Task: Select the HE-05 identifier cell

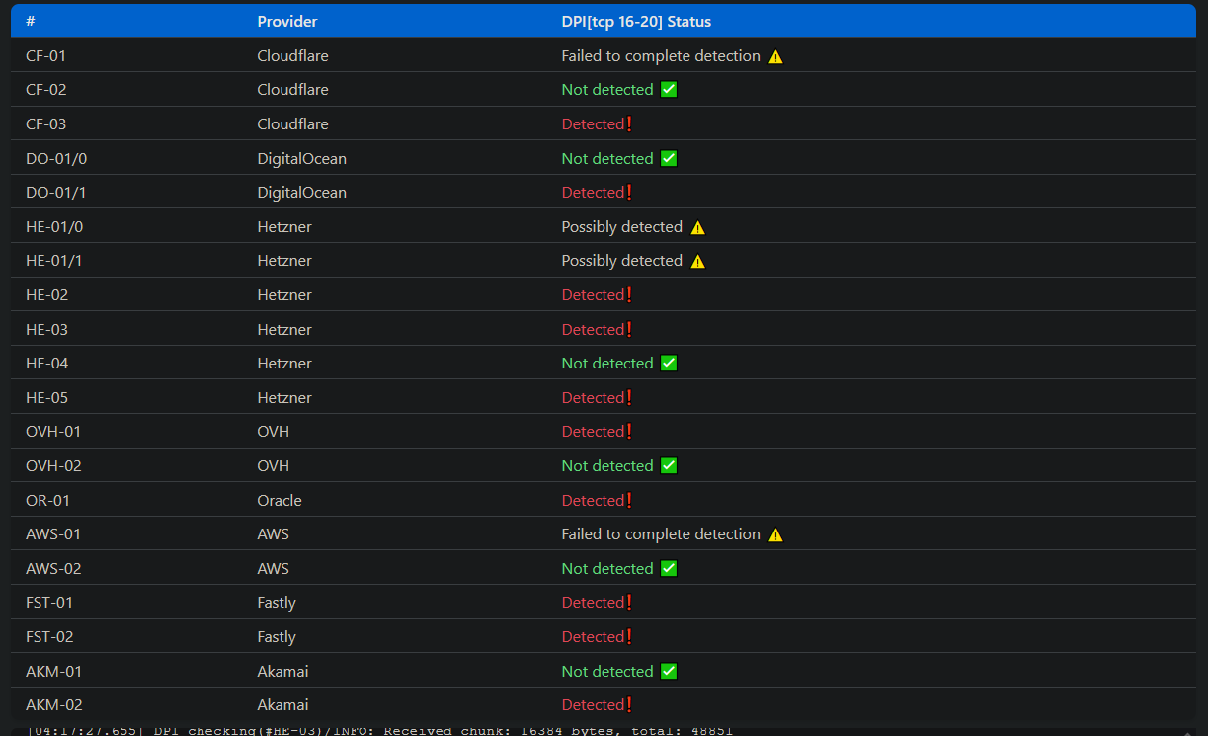Action: pos(46,397)
